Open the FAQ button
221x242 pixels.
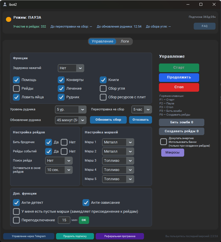point(205,26)
